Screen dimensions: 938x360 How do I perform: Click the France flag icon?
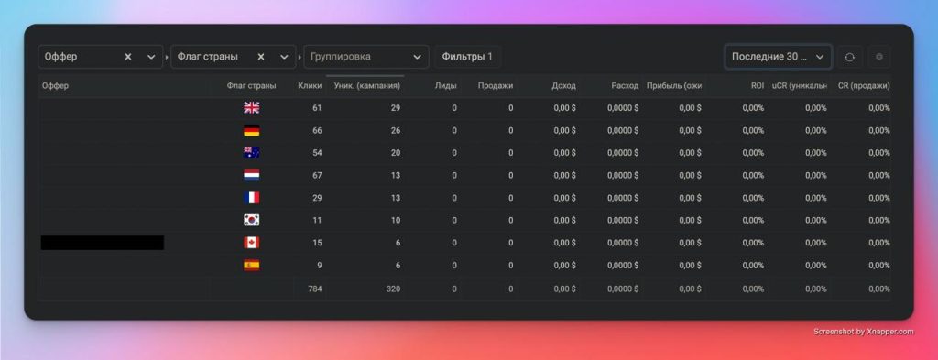pyautogui.click(x=251, y=197)
